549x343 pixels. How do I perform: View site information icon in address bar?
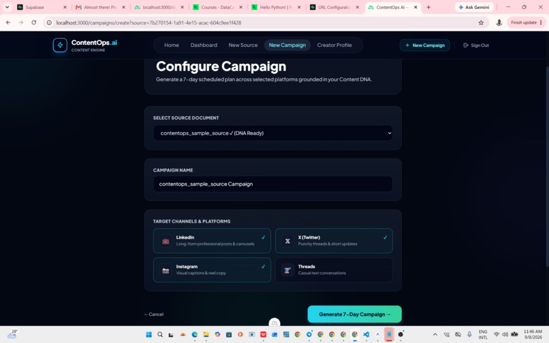[x=49, y=22]
